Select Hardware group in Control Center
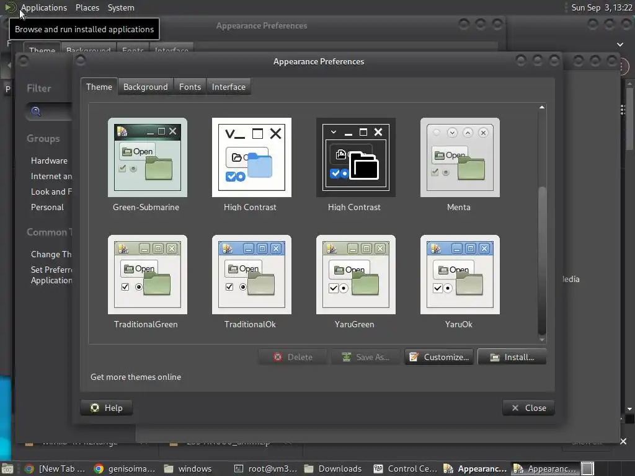Image resolution: width=635 pixels, height=476 pixels. (50, 161)
